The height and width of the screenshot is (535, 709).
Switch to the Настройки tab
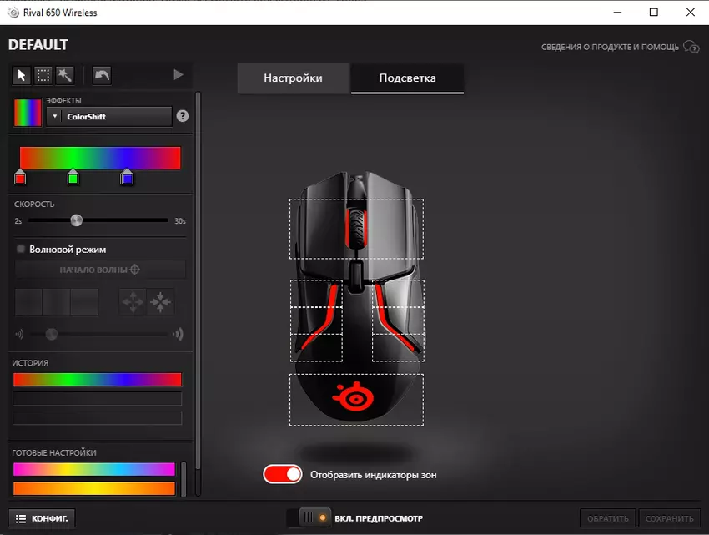tap(293, 78)
